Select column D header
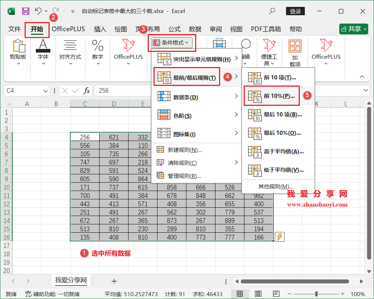 (x=114, y=104)
